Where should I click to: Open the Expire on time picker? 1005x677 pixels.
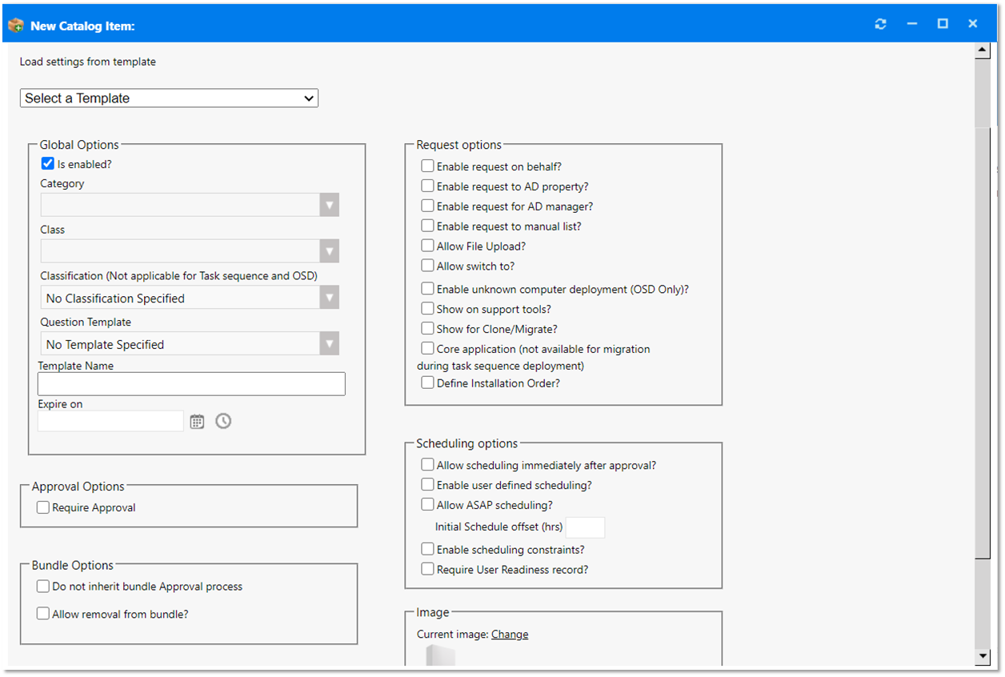(x=223, y=421)
